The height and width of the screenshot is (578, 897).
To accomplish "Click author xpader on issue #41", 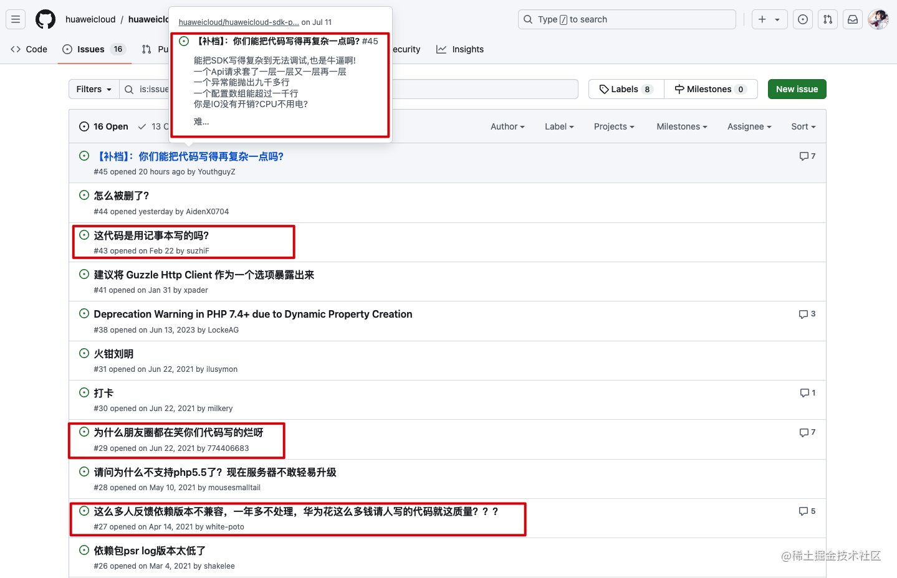I will [196, 290].
